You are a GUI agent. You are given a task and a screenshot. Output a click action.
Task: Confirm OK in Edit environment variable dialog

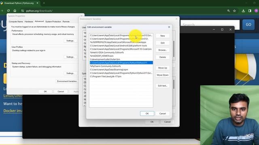[147, 114]
